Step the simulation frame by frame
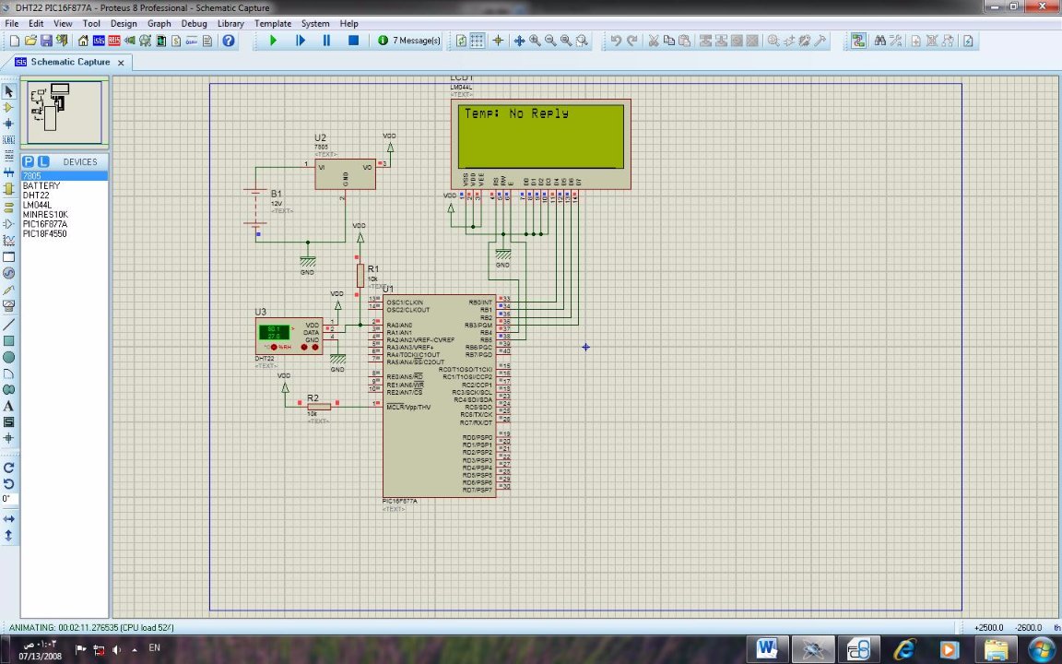 click(300, 41)
